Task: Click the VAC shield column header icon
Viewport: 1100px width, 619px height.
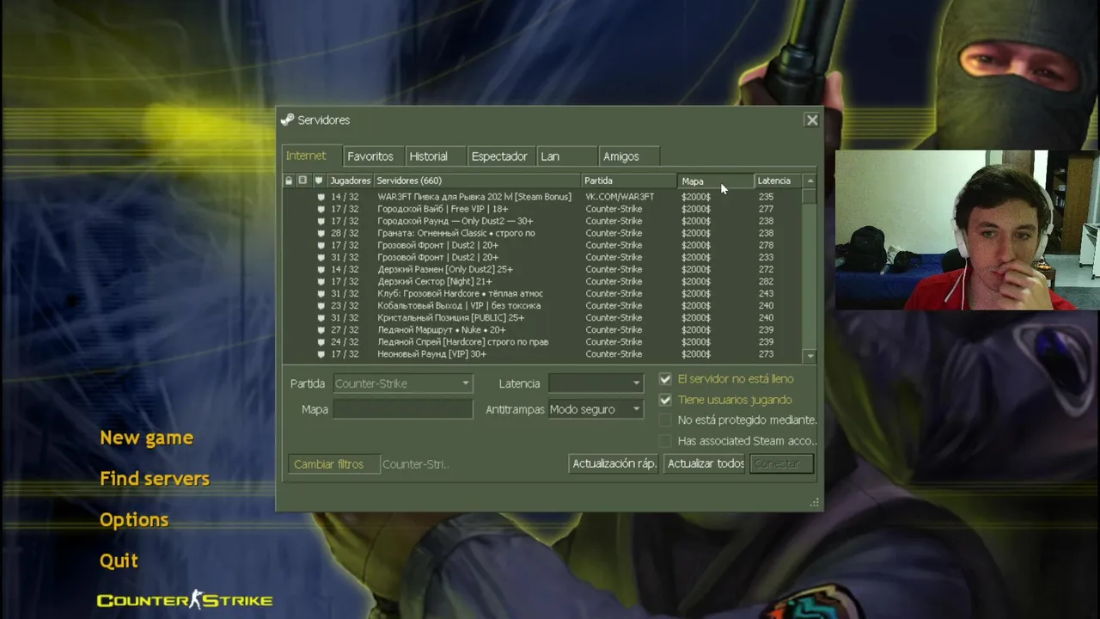Action: click(x=318, y=181)
